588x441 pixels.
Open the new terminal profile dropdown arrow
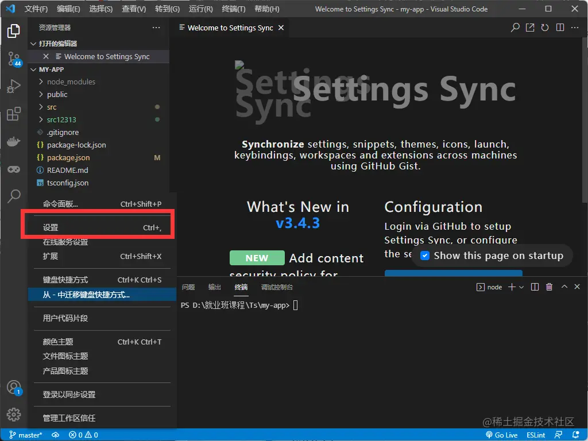[x=521, y=287]
